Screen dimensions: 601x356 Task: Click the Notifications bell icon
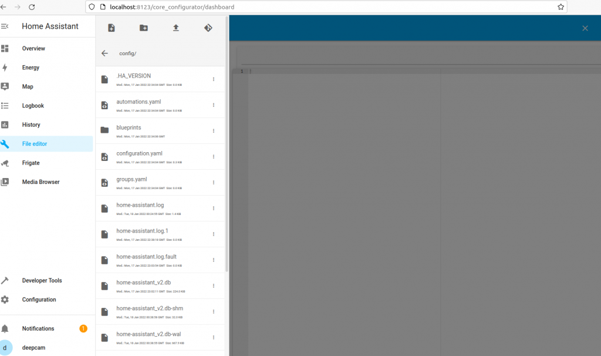[x=5, y=328]
